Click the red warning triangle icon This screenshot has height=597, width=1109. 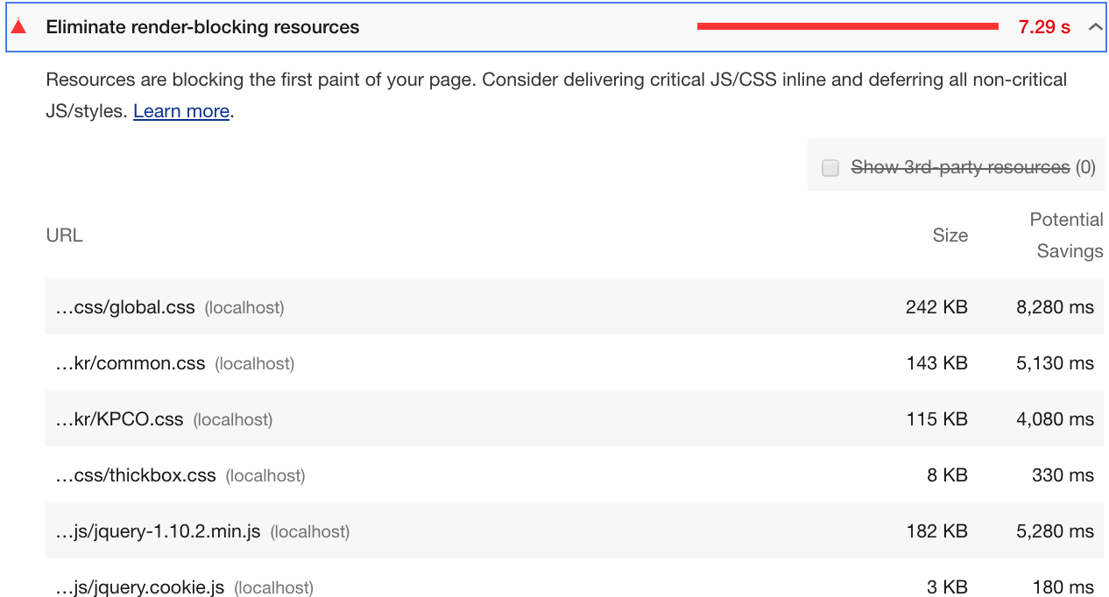pyautogui.click(x=18, y=26)
